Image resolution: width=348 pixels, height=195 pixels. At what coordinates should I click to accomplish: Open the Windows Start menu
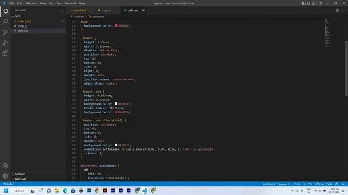6,191
